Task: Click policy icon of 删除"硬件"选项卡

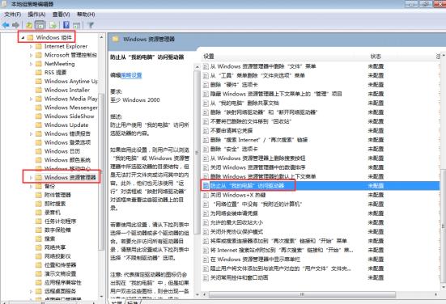Action: (206, 85)
